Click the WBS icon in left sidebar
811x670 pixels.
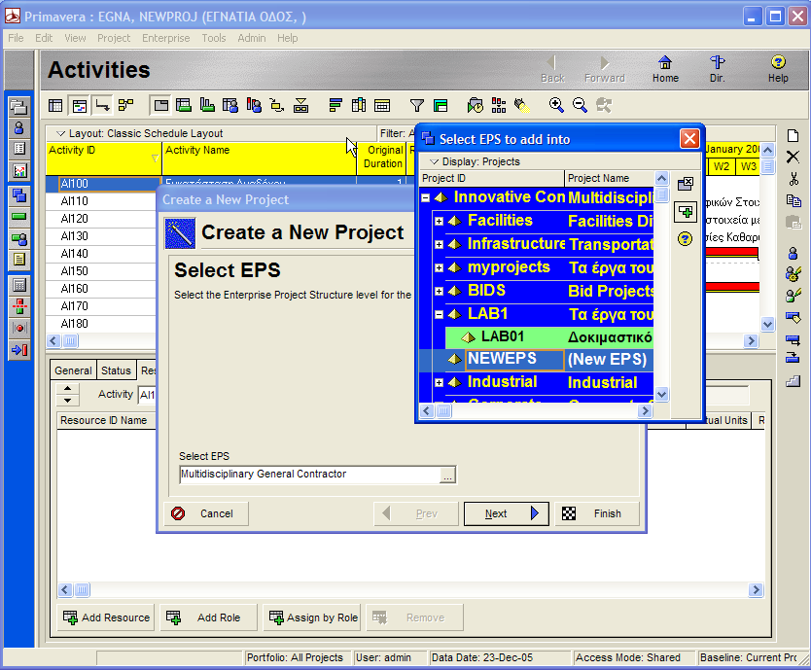coord(19,195)
